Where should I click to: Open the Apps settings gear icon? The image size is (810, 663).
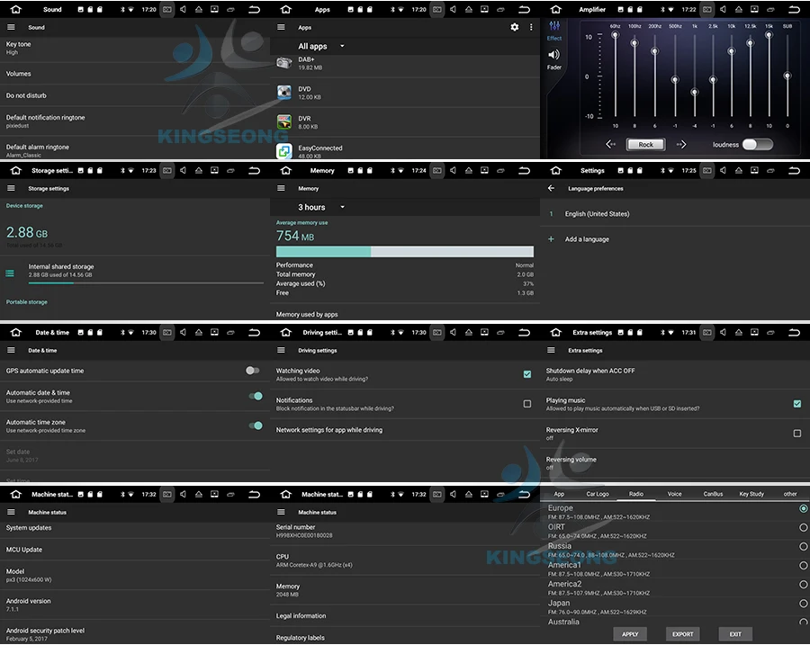coord(515,27)
